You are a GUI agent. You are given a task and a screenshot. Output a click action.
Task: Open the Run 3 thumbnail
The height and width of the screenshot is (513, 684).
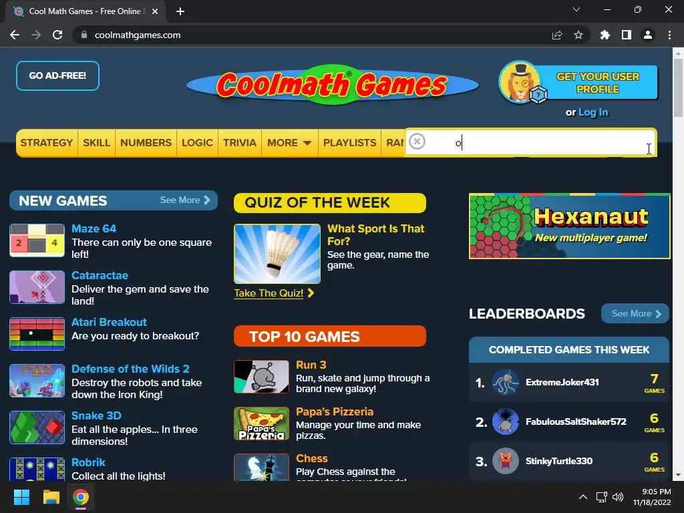tap(261, 377)
